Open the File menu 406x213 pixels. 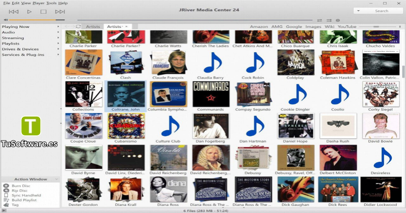coord(7,3)
